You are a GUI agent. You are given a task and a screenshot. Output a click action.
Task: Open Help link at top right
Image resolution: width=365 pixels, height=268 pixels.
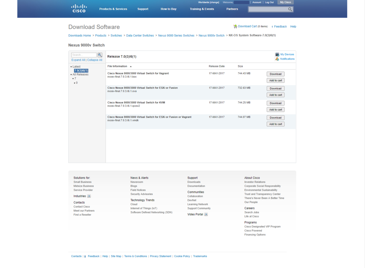point(293,26)
